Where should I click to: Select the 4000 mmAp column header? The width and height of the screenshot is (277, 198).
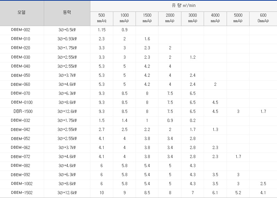[215, 18]
